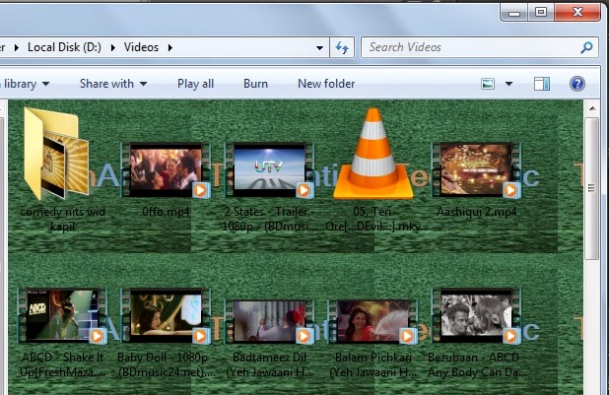
Task: Select the Badtameez Dil video thumbnail
Action: tap(269, 321)
